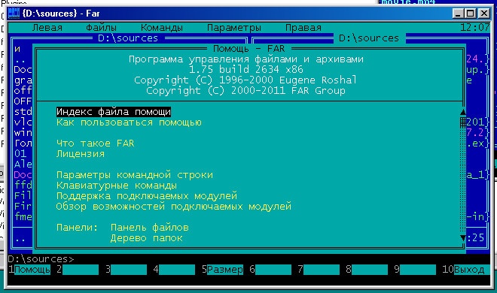Click the right panel D:\sources title

[369, 38]
